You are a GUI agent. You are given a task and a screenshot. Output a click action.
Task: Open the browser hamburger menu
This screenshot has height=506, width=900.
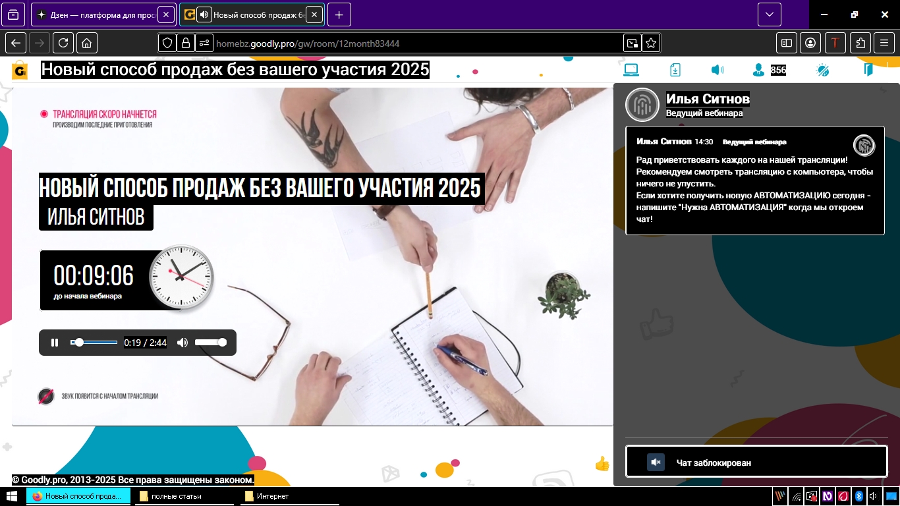point(884,43)
